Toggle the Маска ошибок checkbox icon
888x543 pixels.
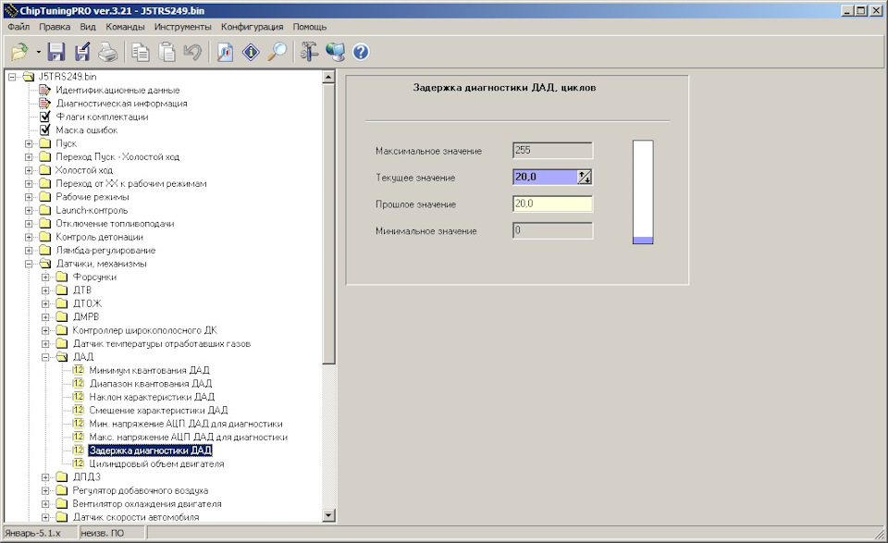(x=45, y=130)
